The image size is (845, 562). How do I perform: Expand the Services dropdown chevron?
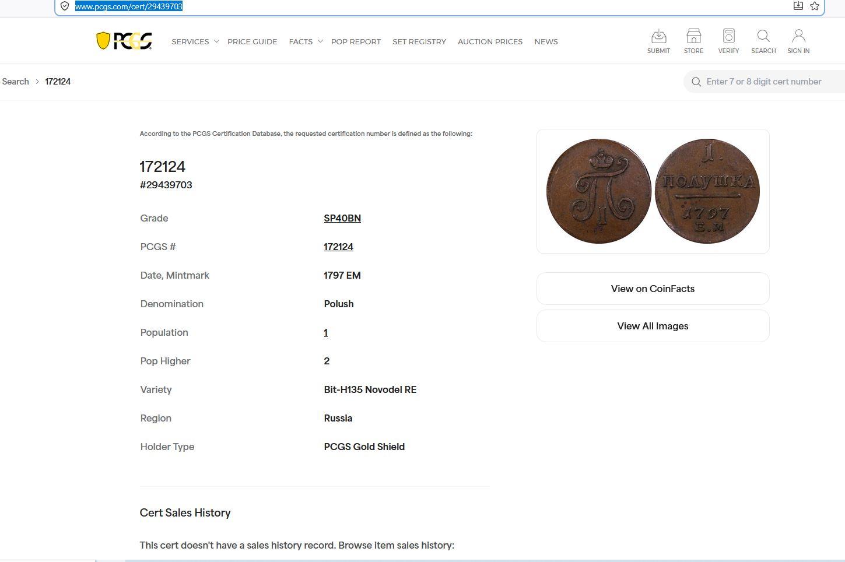tap(216, 41)
